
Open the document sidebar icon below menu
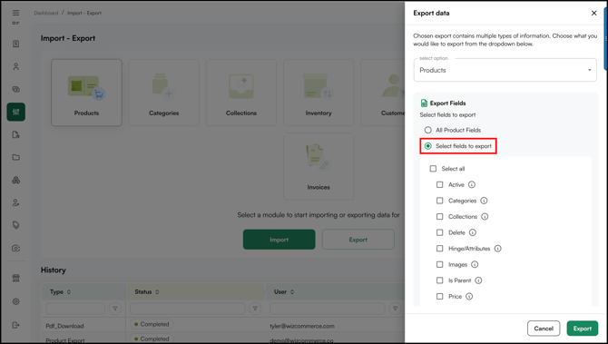(16, 44)
